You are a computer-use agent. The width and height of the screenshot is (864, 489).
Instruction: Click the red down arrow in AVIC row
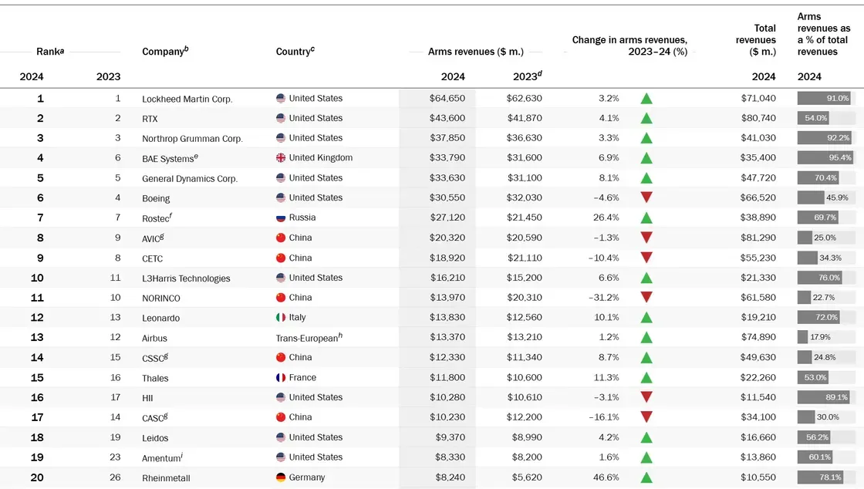click(646, 238)
